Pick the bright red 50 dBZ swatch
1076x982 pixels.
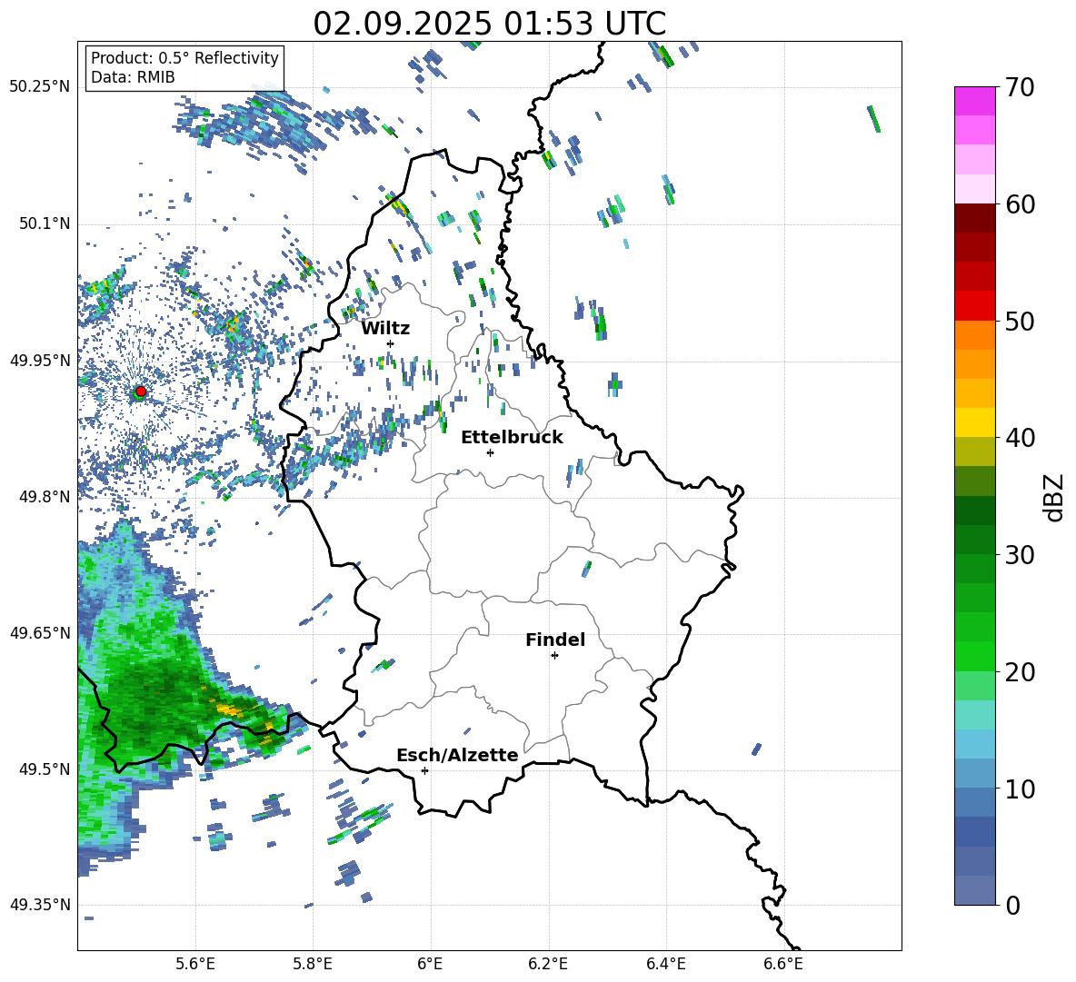pyautogui.click(x=975, y=306)
